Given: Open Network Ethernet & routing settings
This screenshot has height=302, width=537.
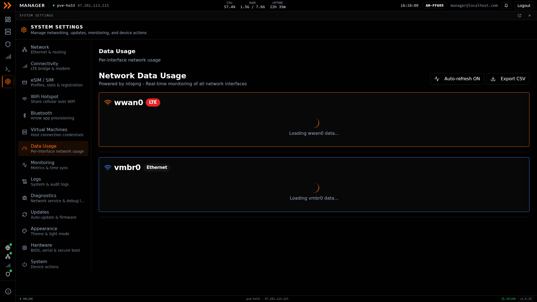Looking at the screenshot, I should point(53,49).
